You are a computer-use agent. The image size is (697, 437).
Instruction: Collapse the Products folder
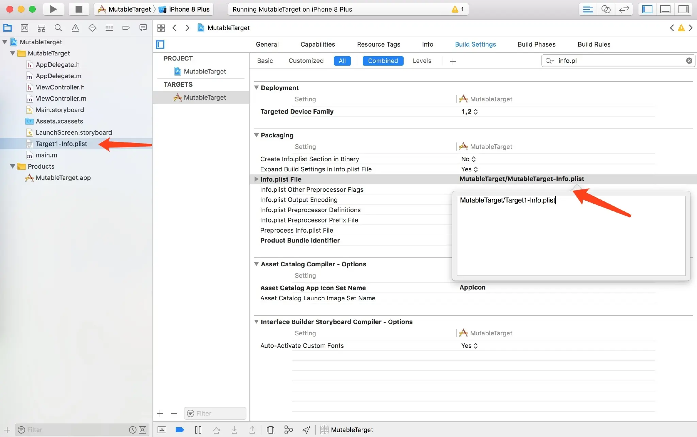[x=13, y=166]
